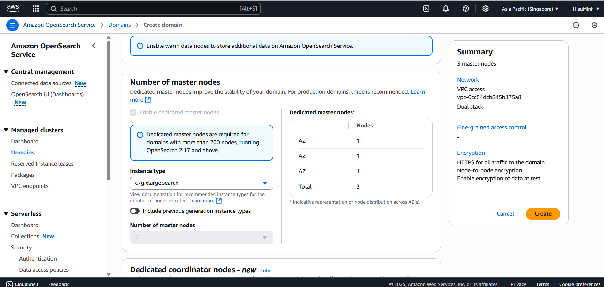
Task: Click the external link icon under instance type
Action: pyautogui.click(x=219, y=201)
